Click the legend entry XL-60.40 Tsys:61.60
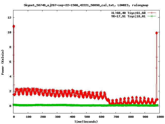Image resolution: width=165 pixels, height=124 pixels. click(x=128, y=13)
